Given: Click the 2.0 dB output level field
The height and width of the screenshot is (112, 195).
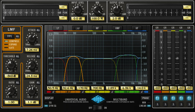Looking at the screenshot, I should (117, 19).
